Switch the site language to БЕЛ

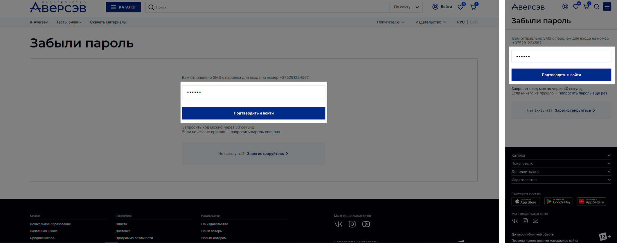[474, 22]
